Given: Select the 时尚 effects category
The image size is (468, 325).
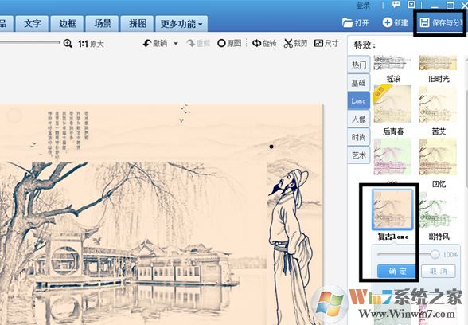Looking at the screenshot, I should pos(358,137).
